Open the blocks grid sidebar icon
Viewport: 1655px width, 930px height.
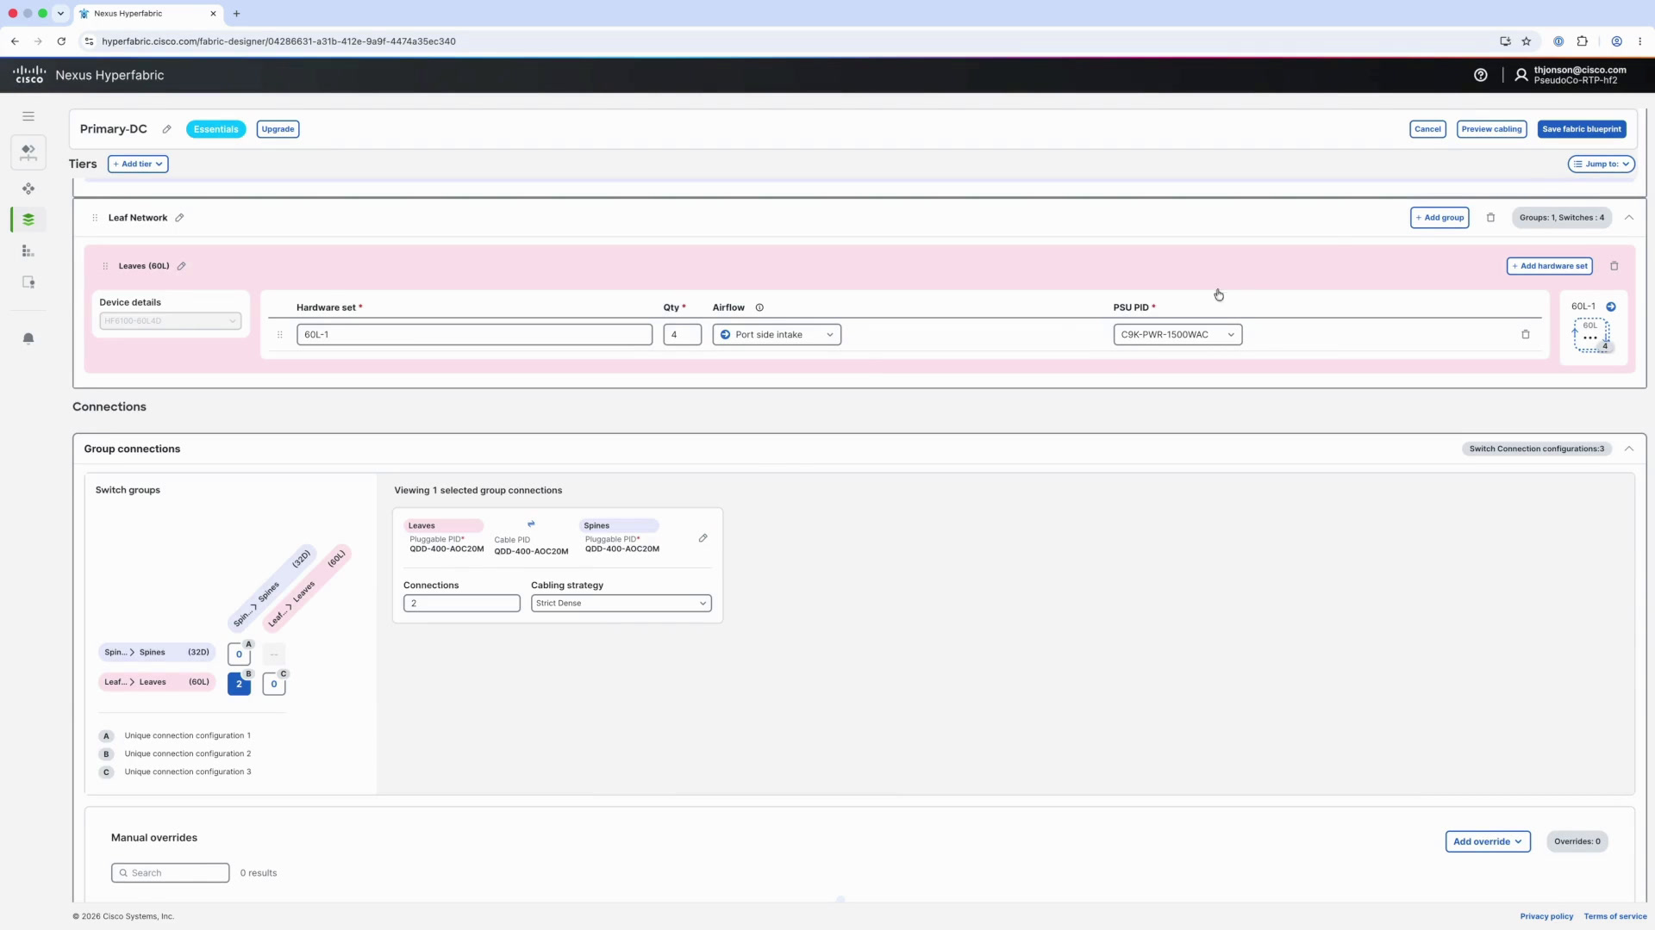click(28, 251)
